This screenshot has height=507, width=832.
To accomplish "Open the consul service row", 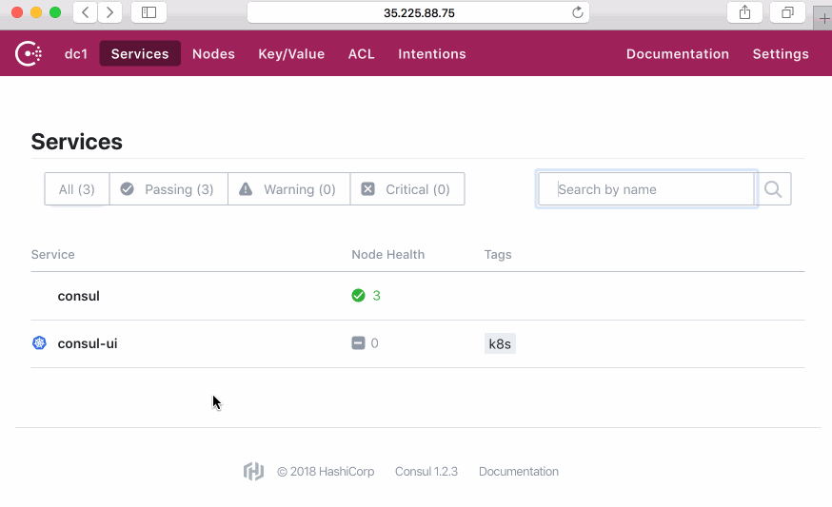I will 418,296.
